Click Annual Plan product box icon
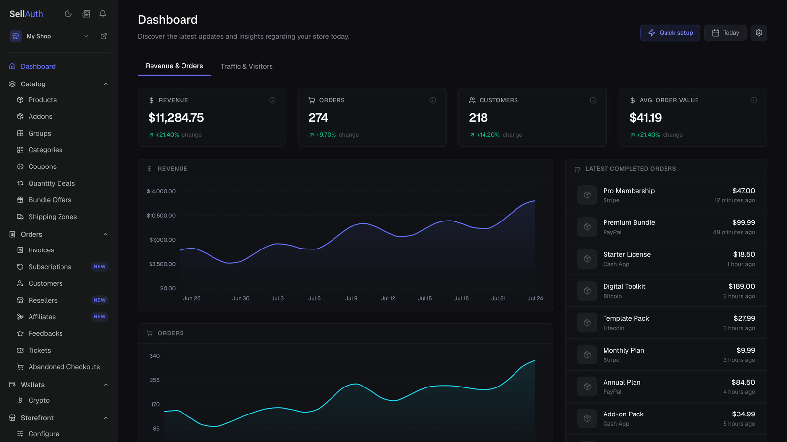Screen dimensions: 787x442 pyautogui.click(x=587, y=387)
